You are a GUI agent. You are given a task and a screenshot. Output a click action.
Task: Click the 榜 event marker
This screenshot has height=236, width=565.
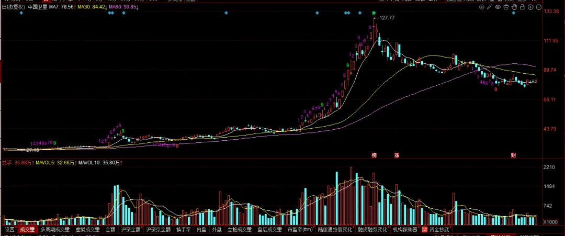(x=375, y=155)
